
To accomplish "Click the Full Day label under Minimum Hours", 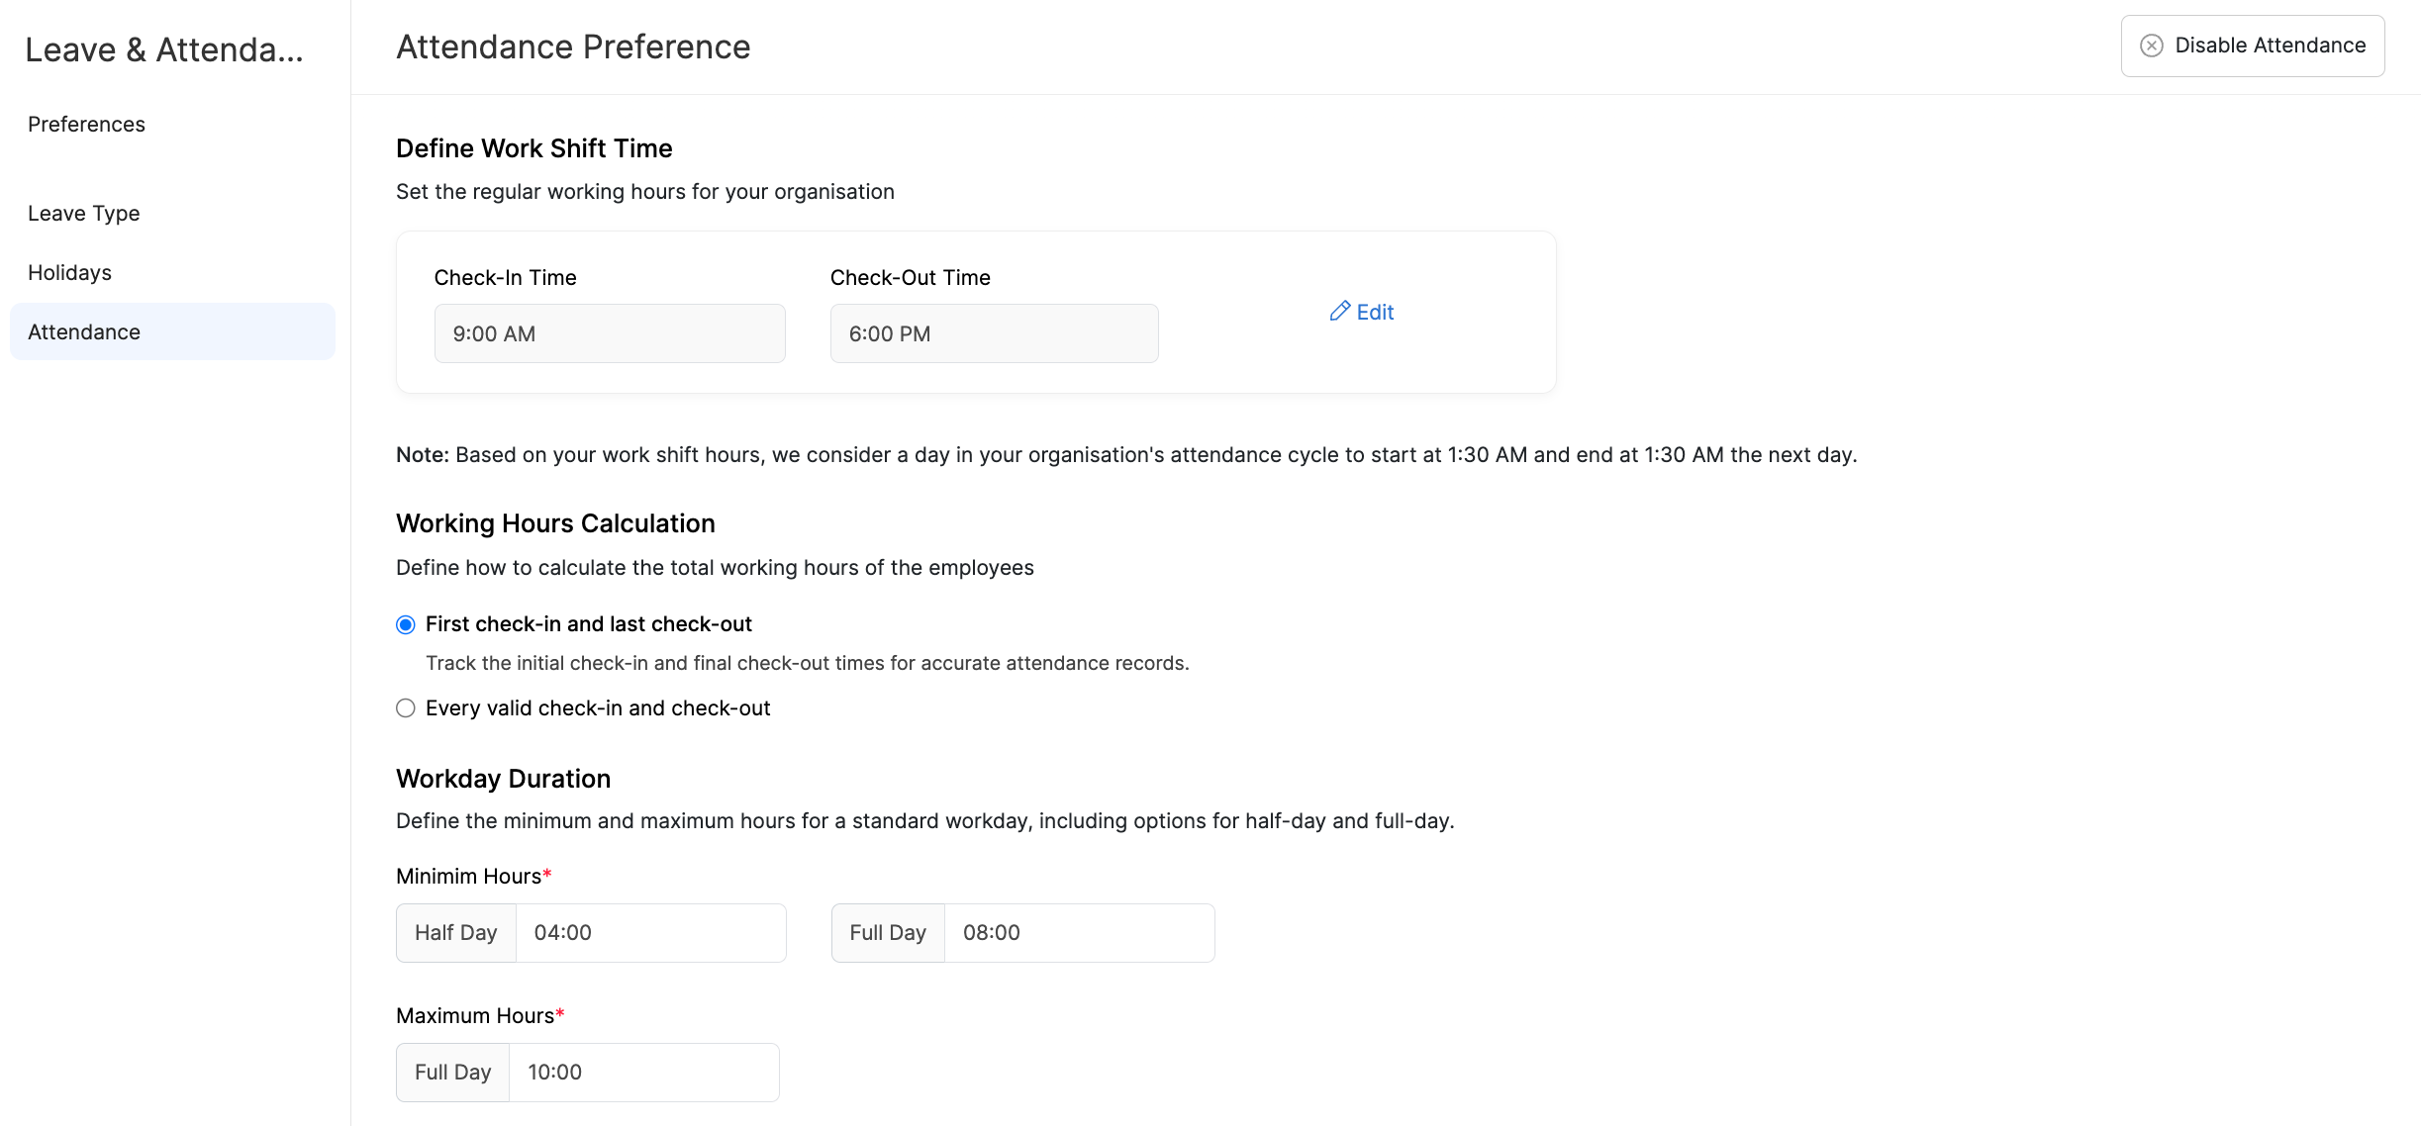I will point(887,933).
